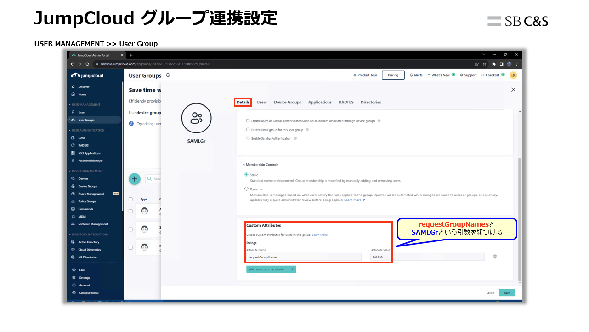Open Device Groups in the sidebar

click(87, 186)
